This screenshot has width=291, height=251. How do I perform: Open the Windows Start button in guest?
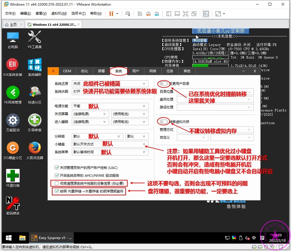9,238
